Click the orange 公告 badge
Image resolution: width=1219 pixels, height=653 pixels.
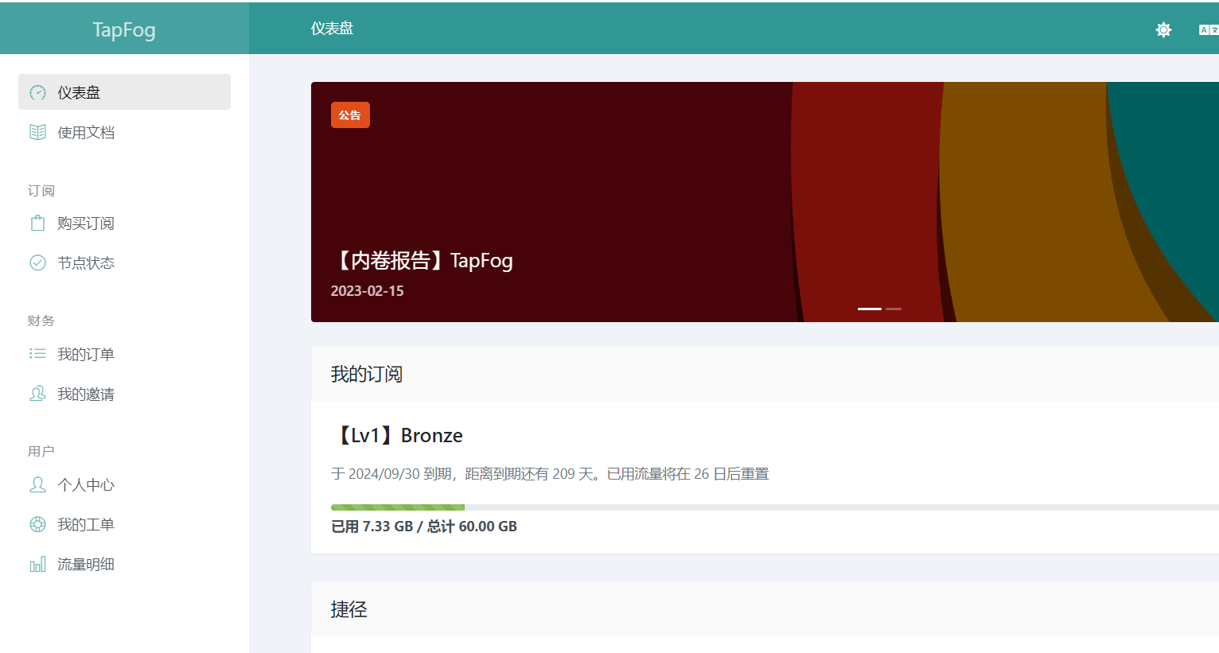pyautogui.click(x=350, y=115)
